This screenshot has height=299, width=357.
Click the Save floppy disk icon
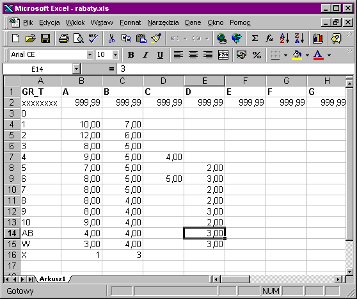click(45, 38)
